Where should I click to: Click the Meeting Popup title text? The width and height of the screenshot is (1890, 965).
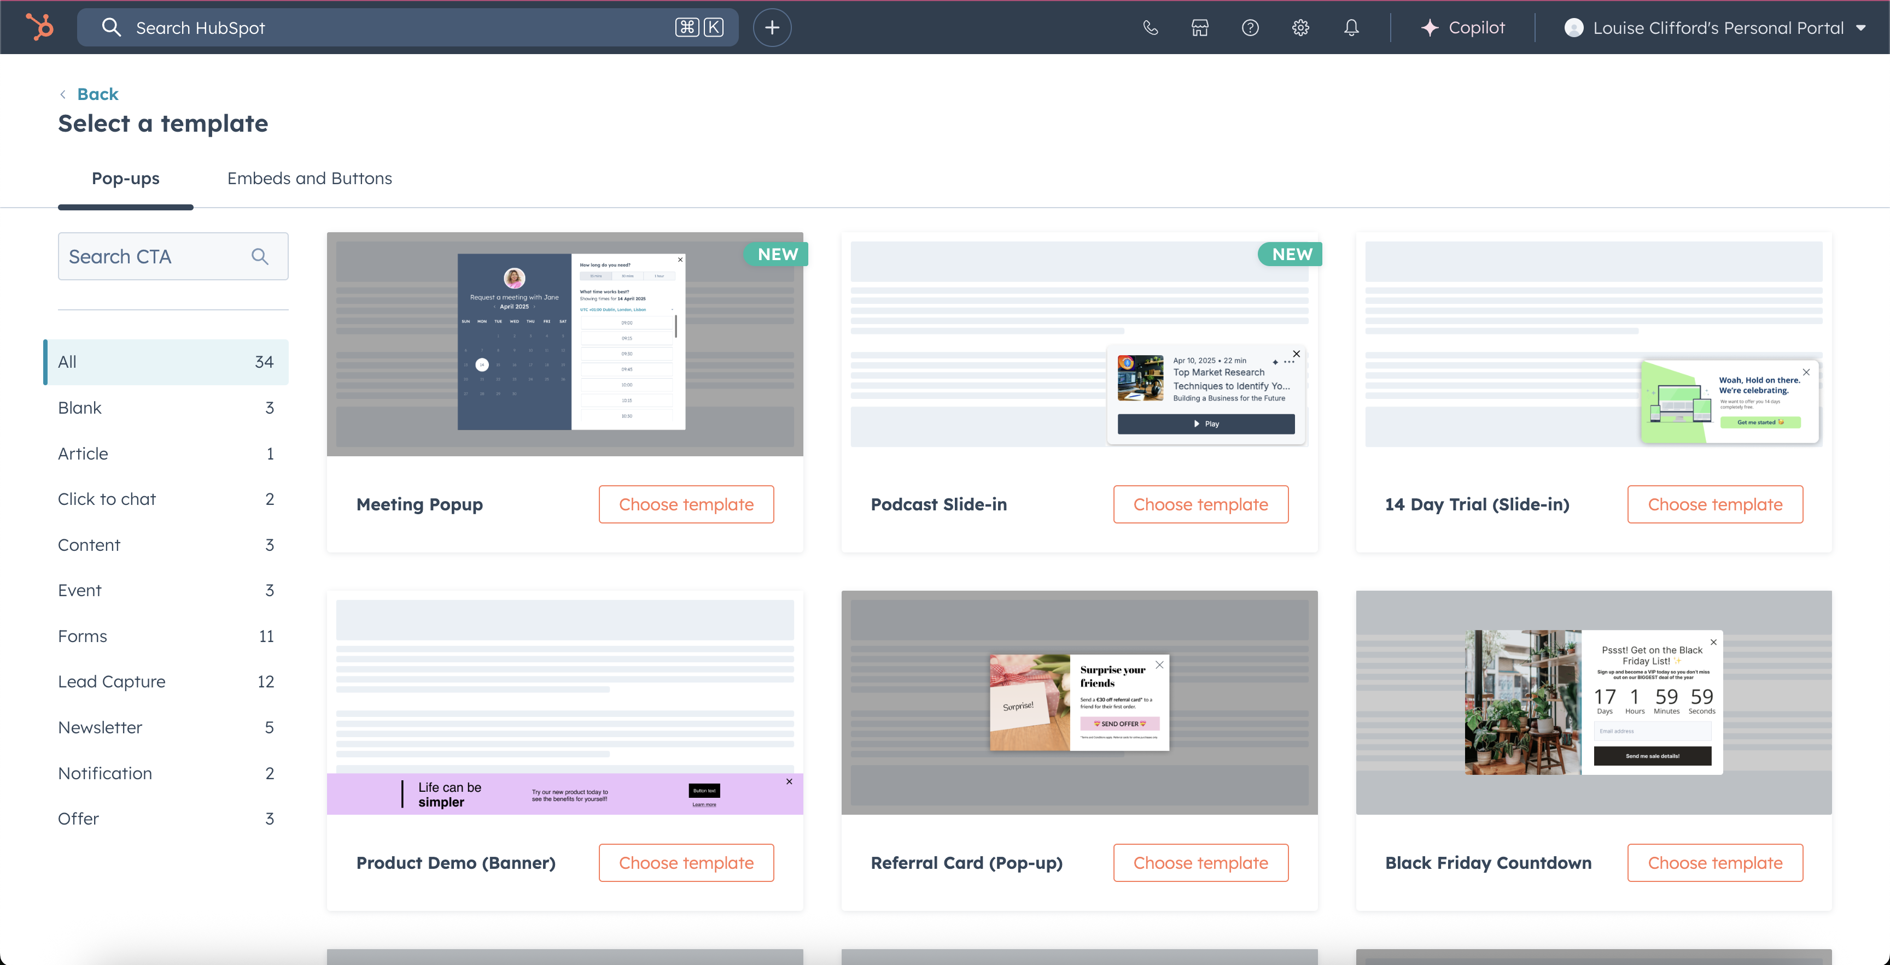click(419, 504)
